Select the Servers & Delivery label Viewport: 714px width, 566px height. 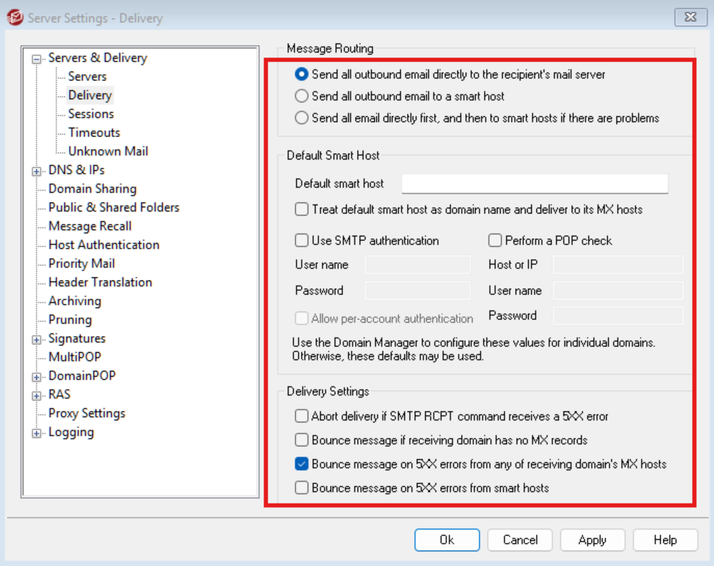pos(98,58)
